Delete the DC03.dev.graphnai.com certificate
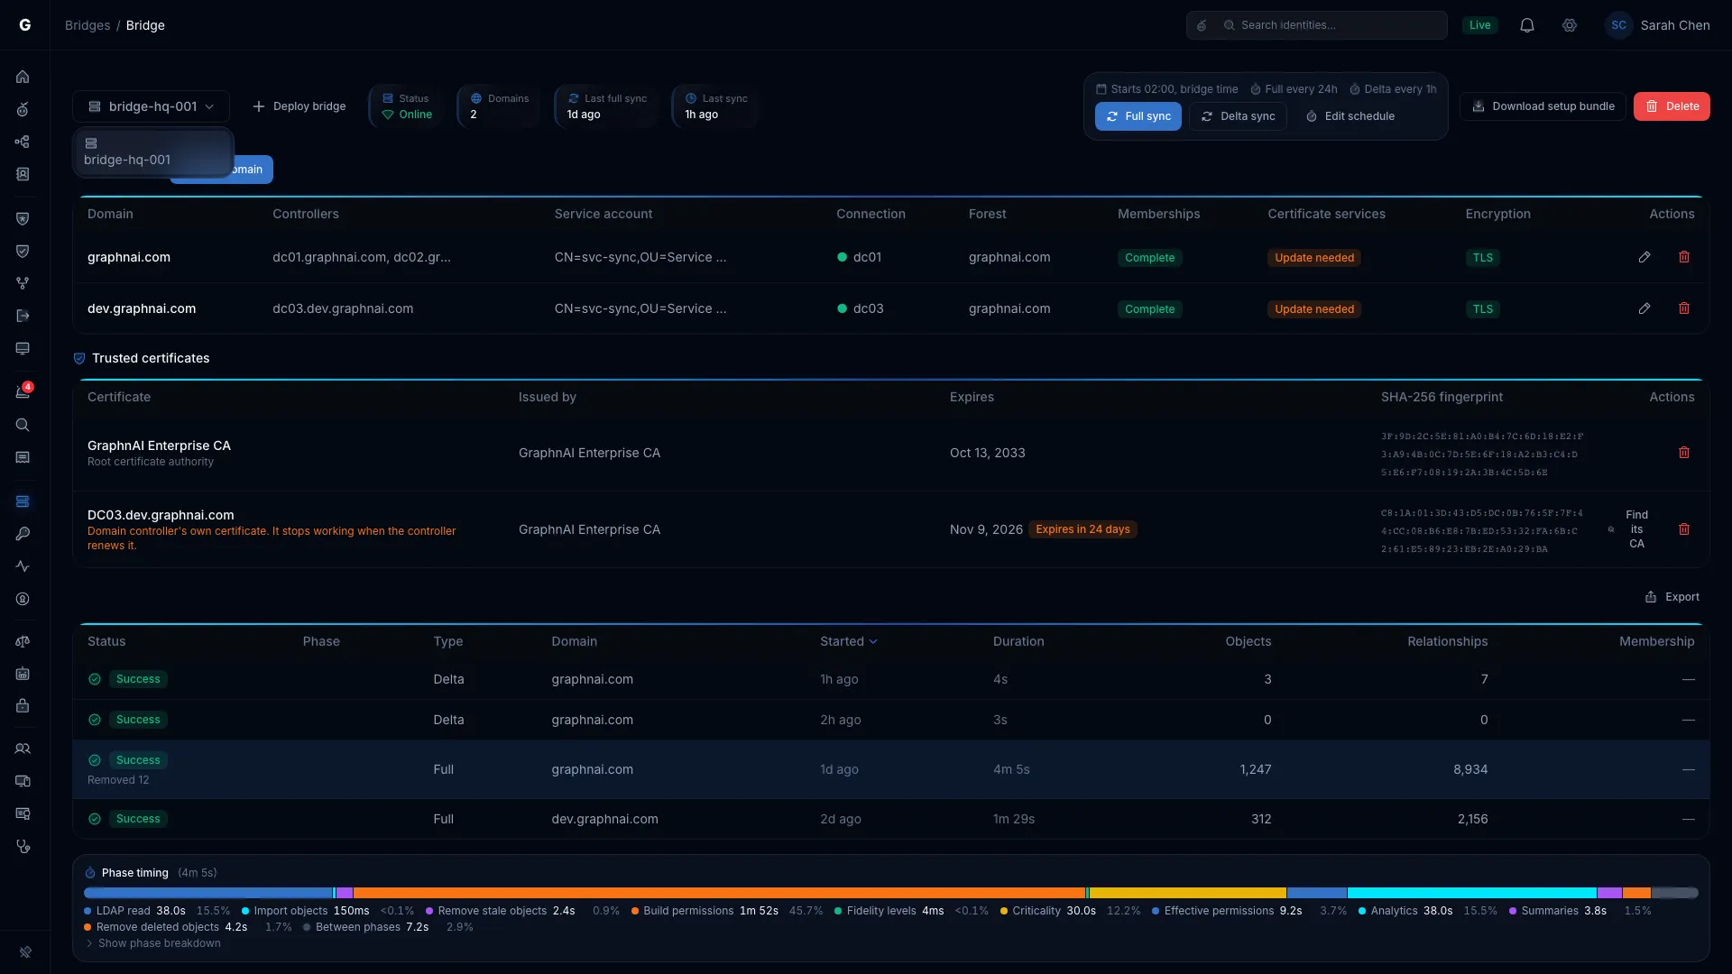 [x=1684, y=529]
